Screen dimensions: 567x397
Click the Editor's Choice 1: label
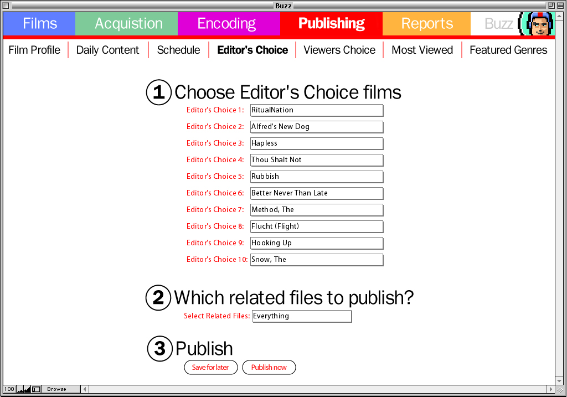click(215, 110)
